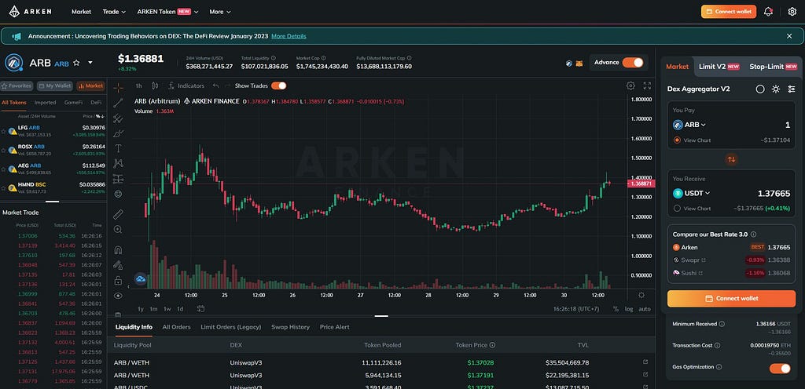Image resolution: width=805 pixels, height=389 pixels.
Task: Toggle the Advance mode switch
Action: coord(633,63)
